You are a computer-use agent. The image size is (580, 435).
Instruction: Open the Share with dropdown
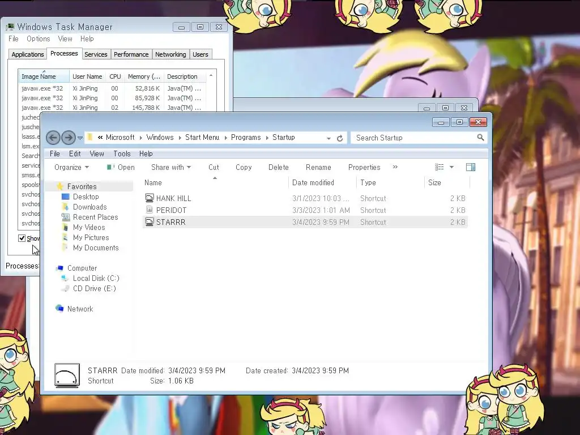[171, 167]
